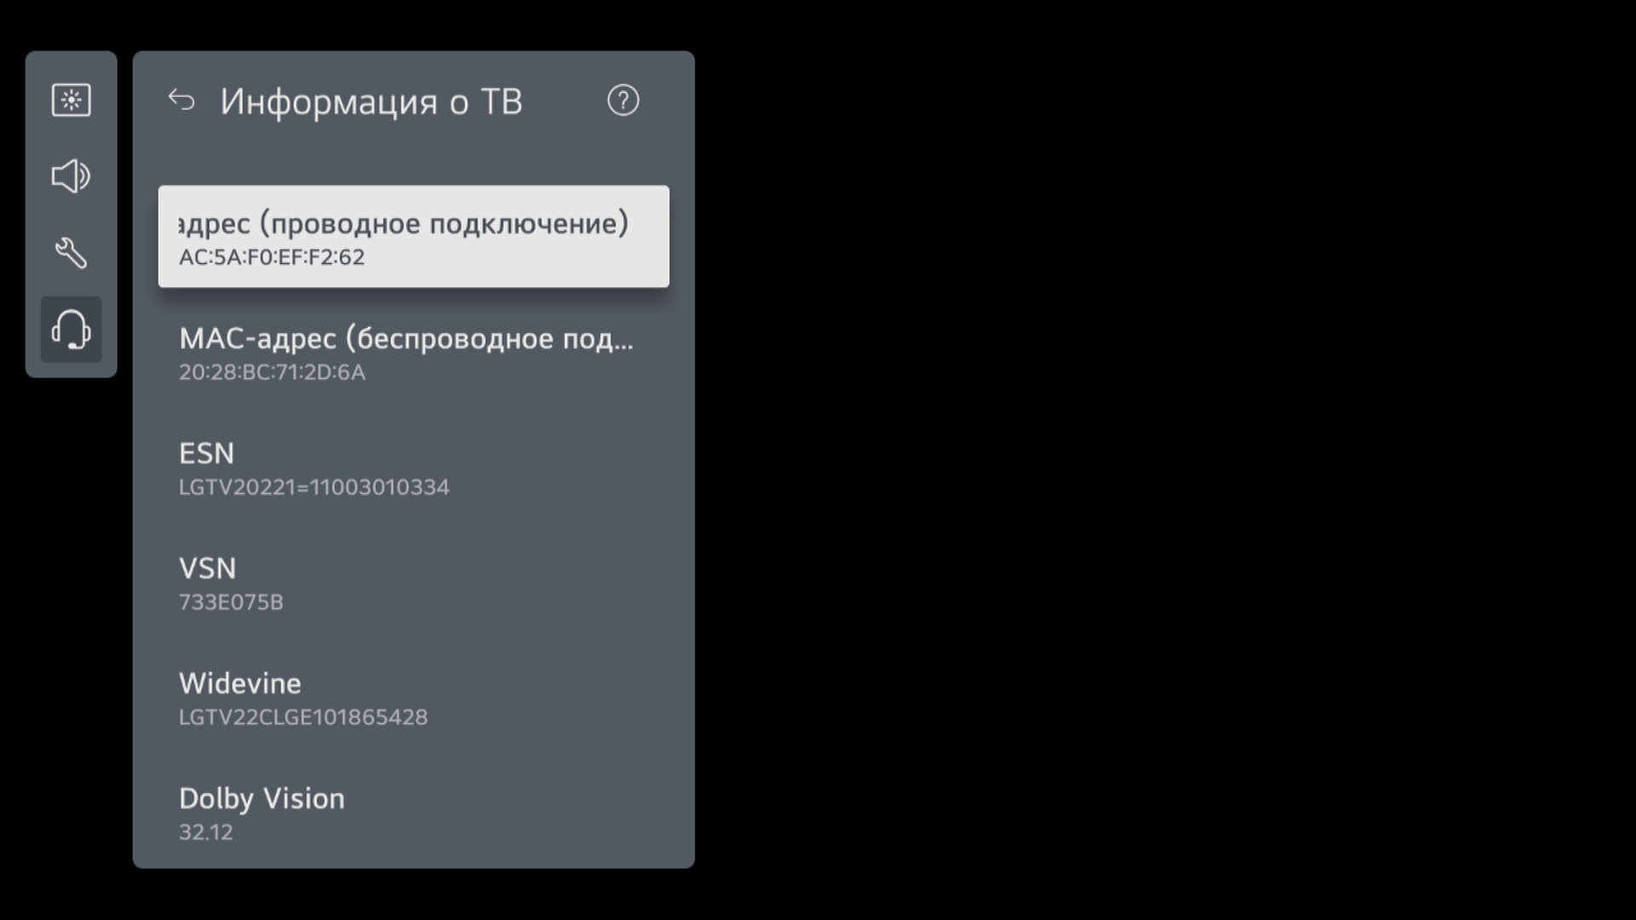Click the wired MAC value AC:5A:F0:EF:F2:62
The height and width of the screenshot is (920, 1636).
[272, 257]
